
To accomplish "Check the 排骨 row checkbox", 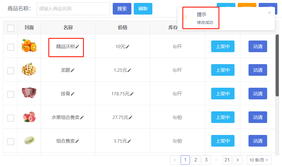I will [x=11, y=94].
